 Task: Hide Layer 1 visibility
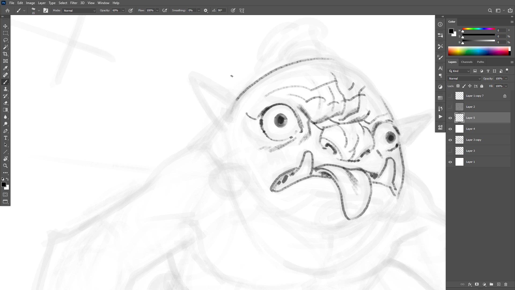click(450, 162)
